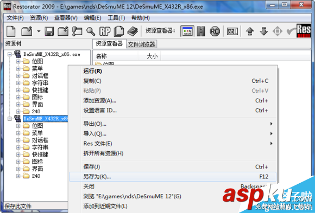Screen dimensions: 315x213
Task: Select 界面 folder under the highlighted exe node
Action: point(37,169)
